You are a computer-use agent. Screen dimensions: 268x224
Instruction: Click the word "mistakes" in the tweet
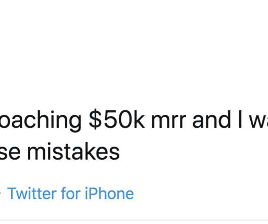coord(73,152)
